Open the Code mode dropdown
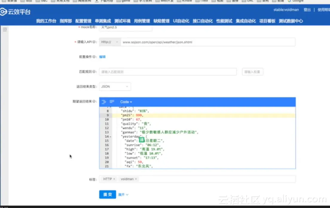This screenshot has width=330, height=208. coord(126,102)
